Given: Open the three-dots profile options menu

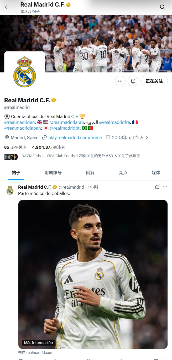Looking at the screenshot, I should tap(120, 81).
